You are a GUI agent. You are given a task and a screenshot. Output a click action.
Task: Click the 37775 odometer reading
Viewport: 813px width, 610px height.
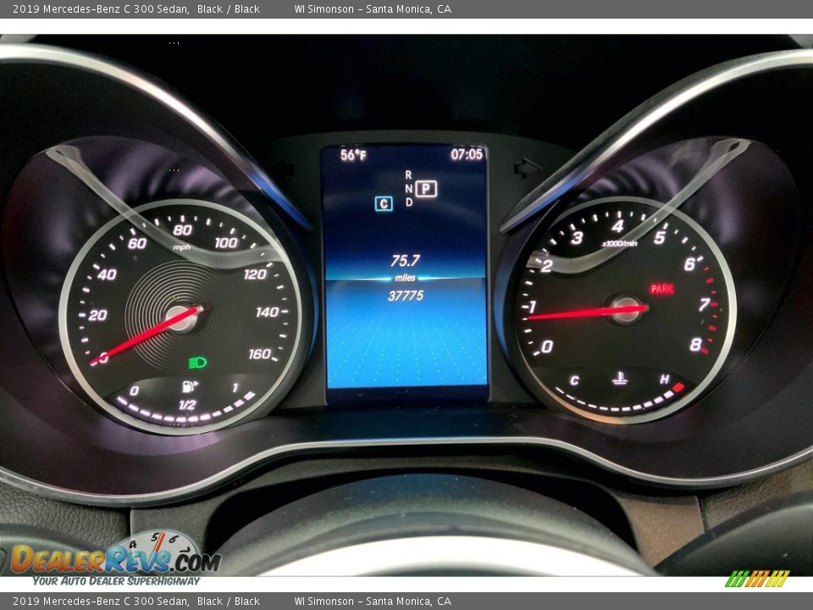tap(406, 296)
